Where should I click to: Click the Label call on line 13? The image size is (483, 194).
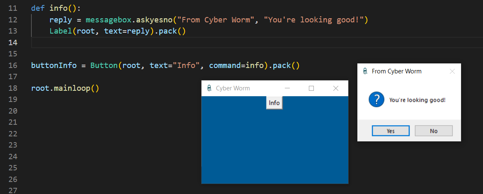pos(61,31)
